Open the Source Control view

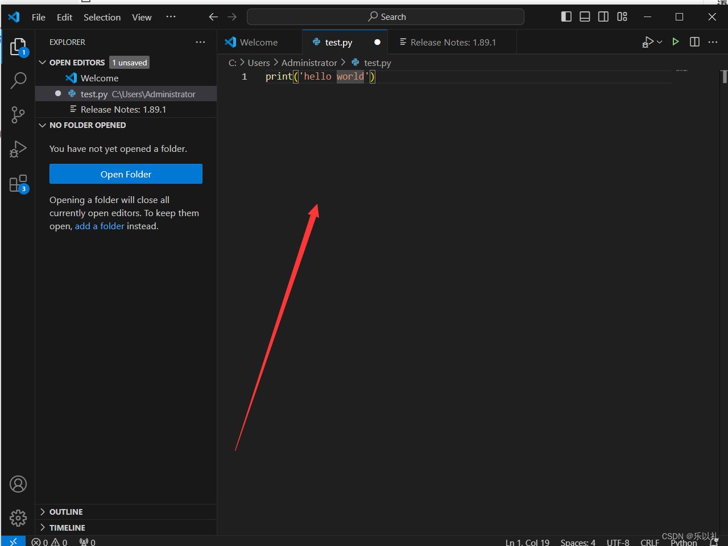pos(18,115)
